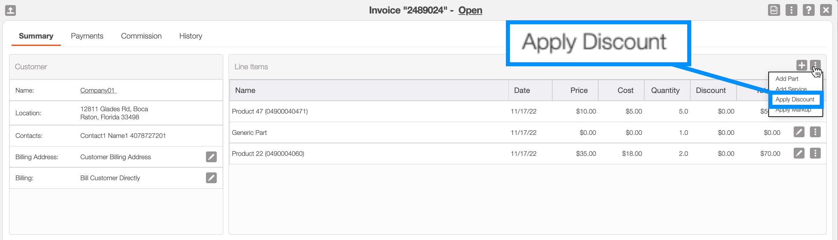Screen dimensions: 838x240
Task: Switch to the Payments tab
Action: click(x=87, y=36)
